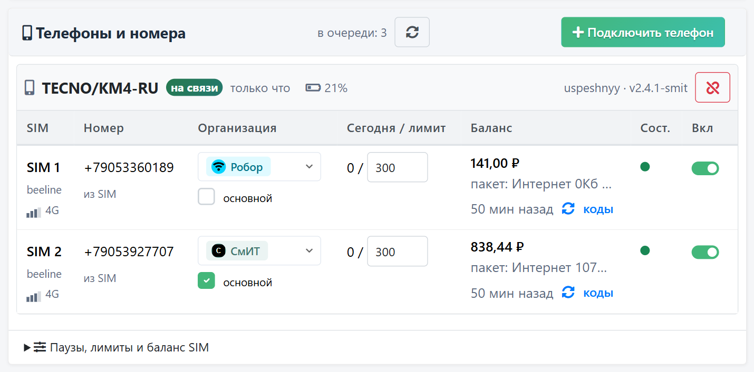Click the TECNO/KM4-RU device name

[100, 88]
